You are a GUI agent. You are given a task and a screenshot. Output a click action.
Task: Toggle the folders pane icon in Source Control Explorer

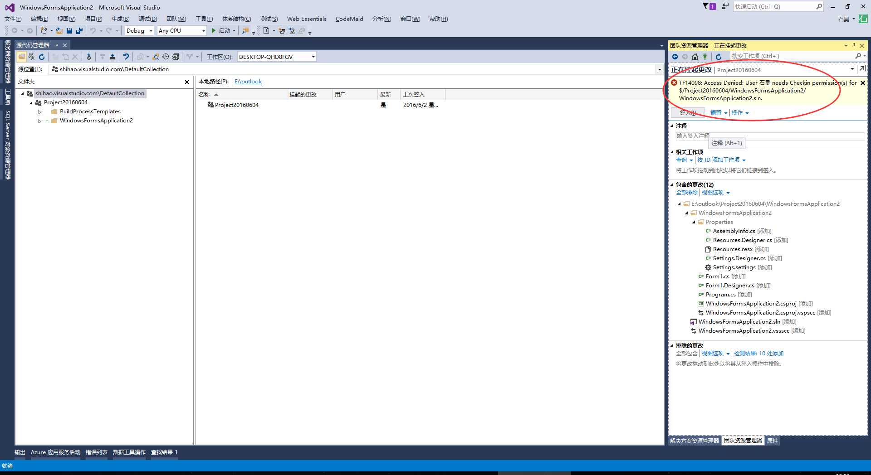pyautogui.click(x=21, y=57)
